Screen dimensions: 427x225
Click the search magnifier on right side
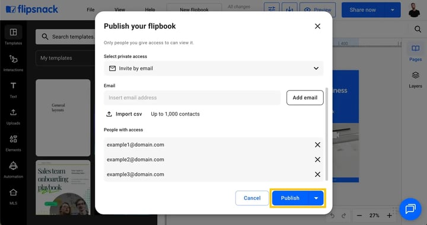tap(418, 29)
